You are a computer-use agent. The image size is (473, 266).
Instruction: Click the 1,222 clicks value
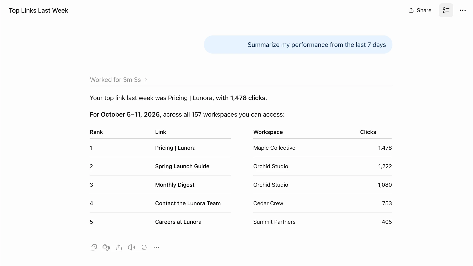click(x=385, y=166)
